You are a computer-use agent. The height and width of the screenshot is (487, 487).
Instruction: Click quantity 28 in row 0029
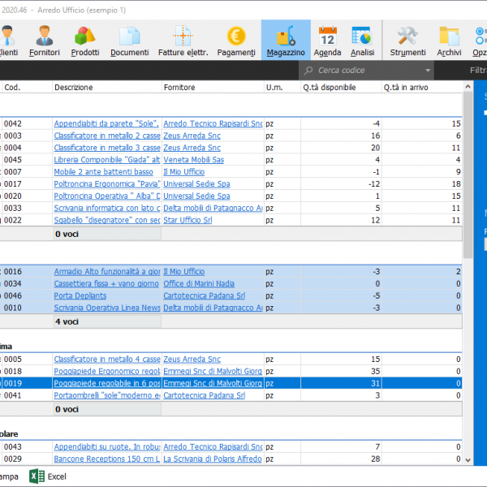(x=376, y=459)
